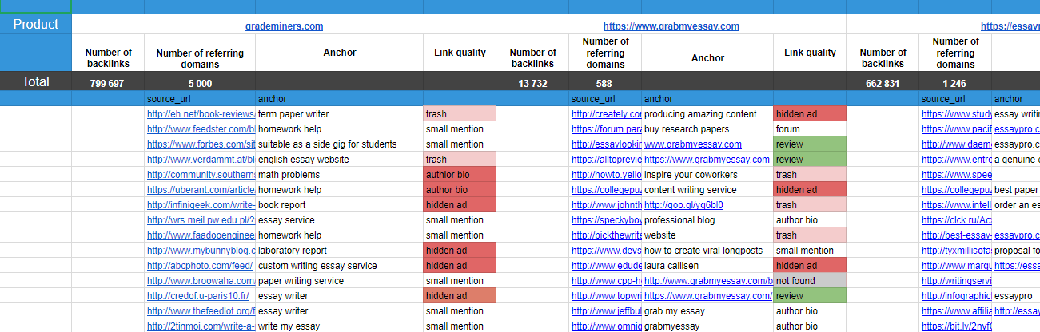
Task: Open the pickthewrite source link
Action: pyautogui.click(x=606, y=235)
